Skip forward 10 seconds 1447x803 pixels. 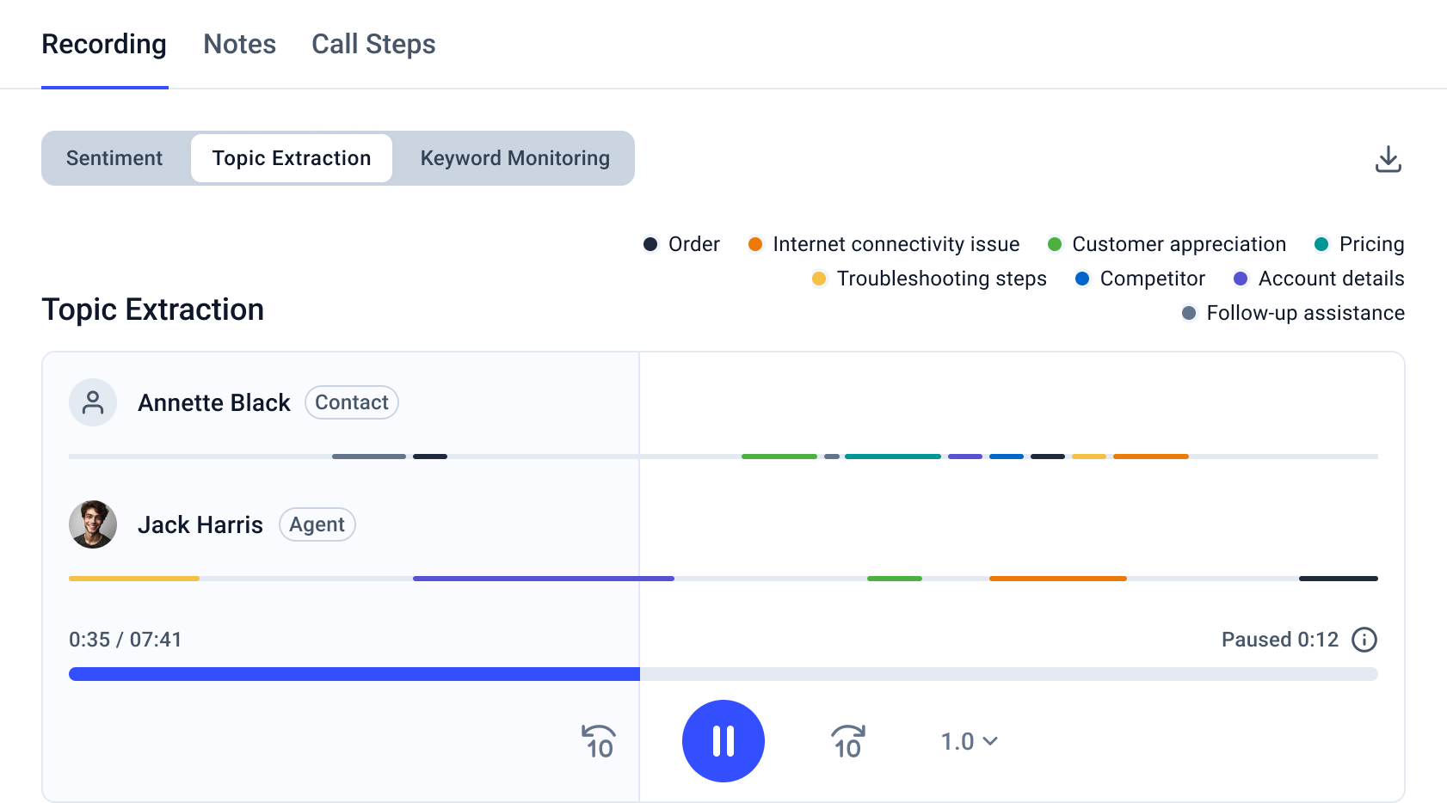[x=847, y=741]
